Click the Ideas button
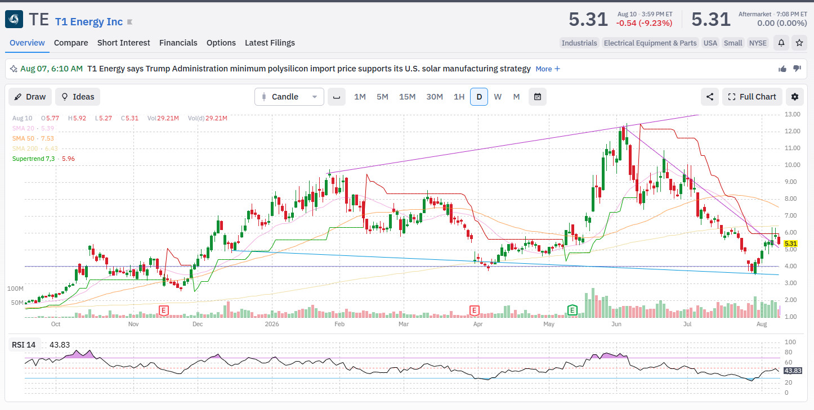814x410 pixels. (78, 97)
